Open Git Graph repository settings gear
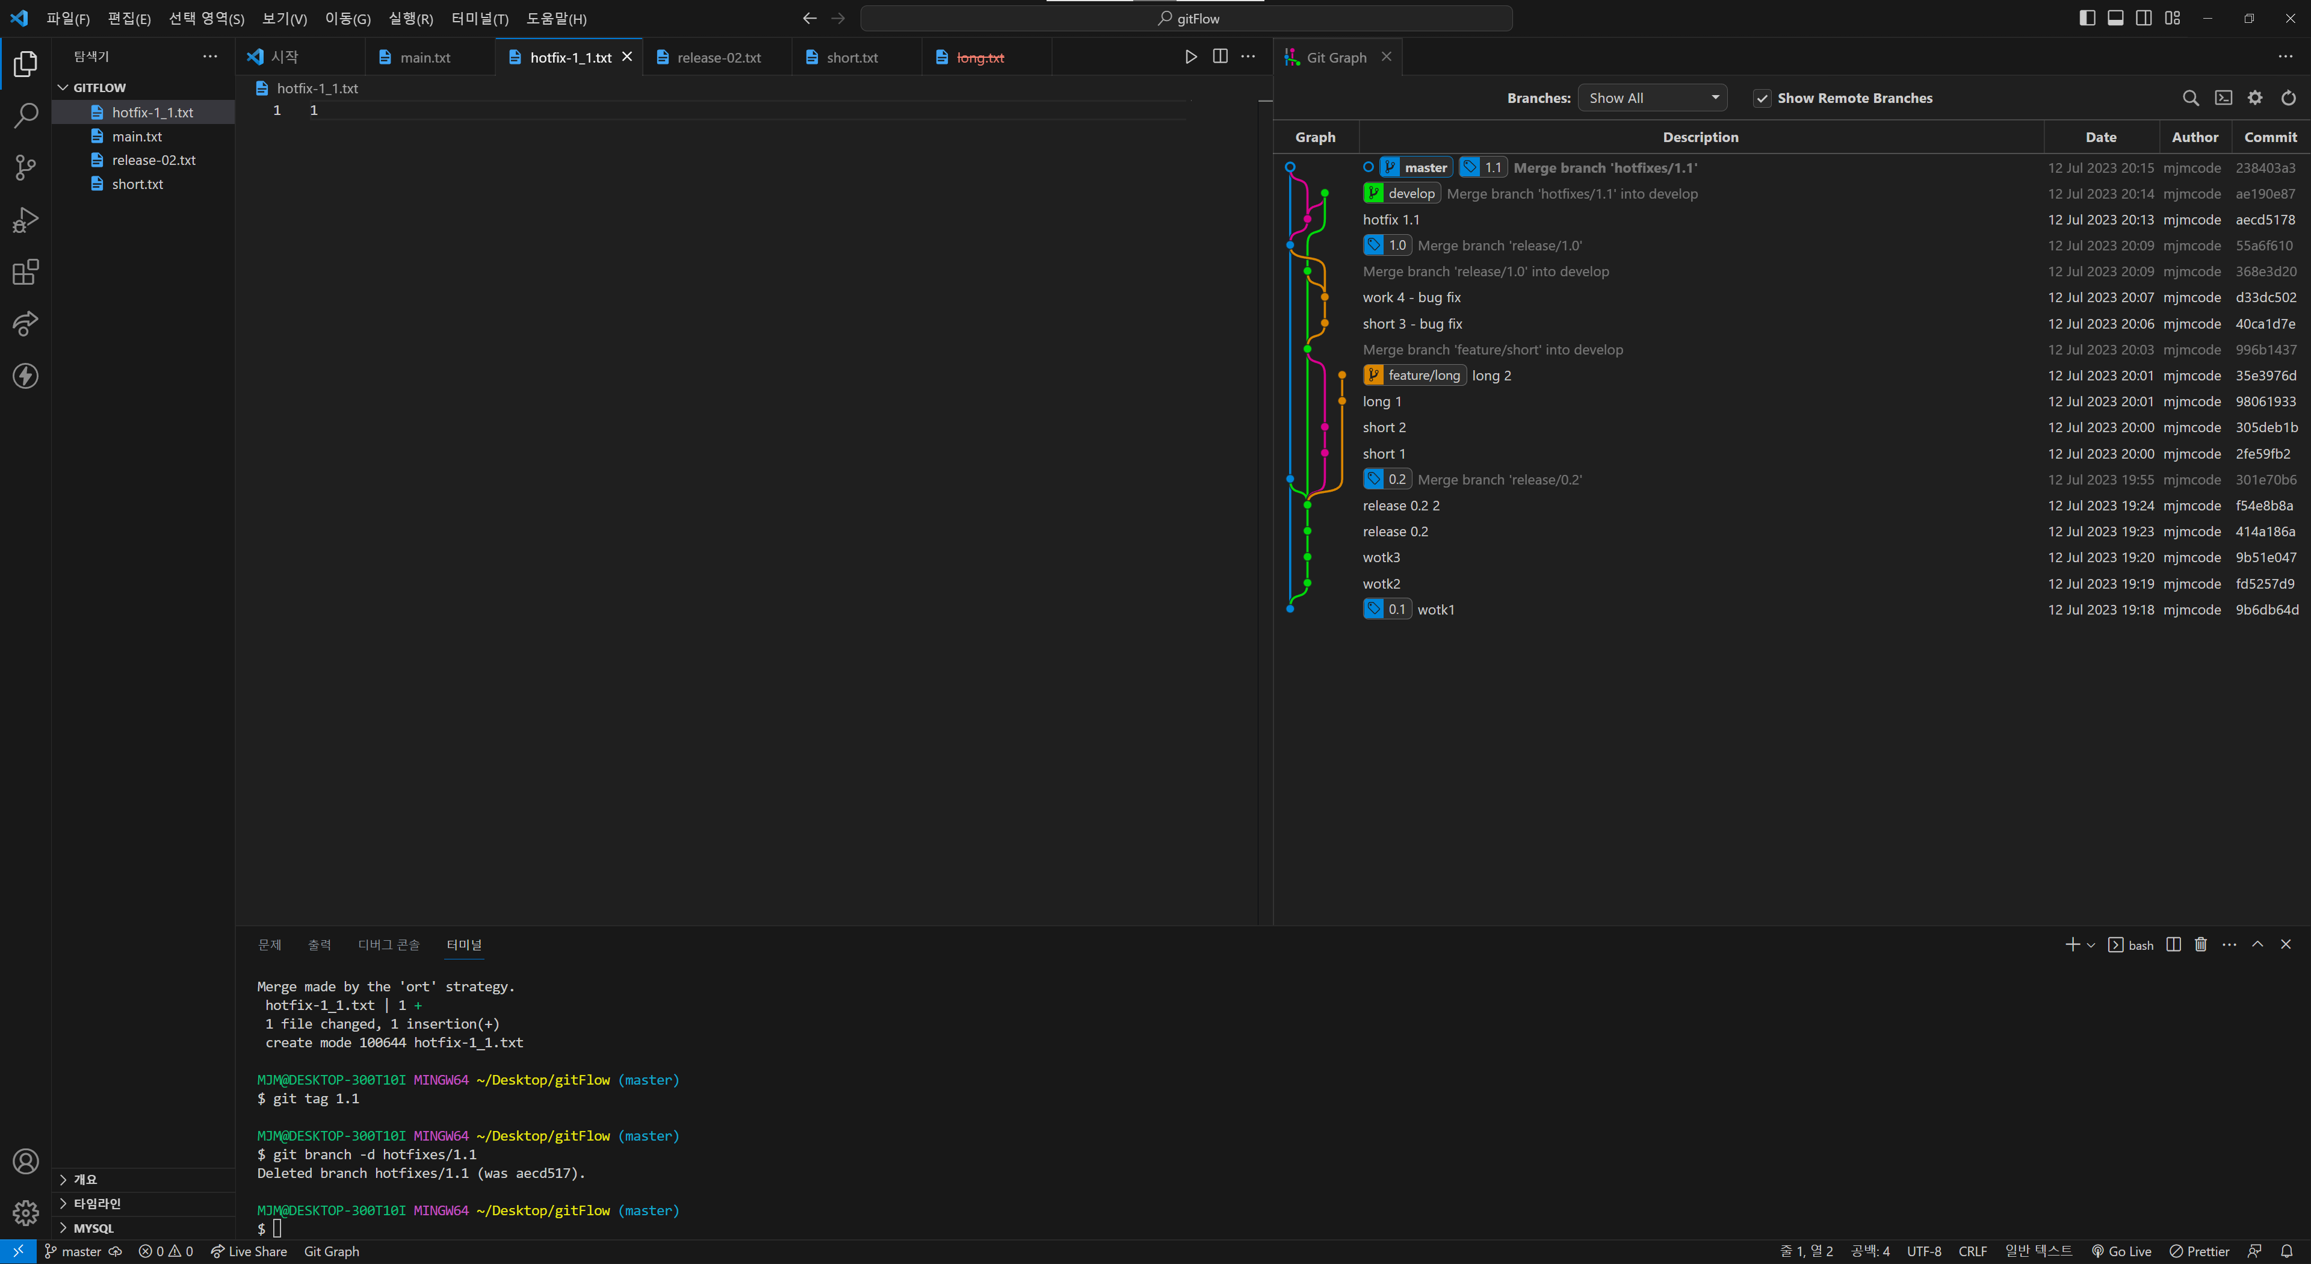Image resolution: width=2311 pixels, height=1264 pixels. coord(2254,98)
